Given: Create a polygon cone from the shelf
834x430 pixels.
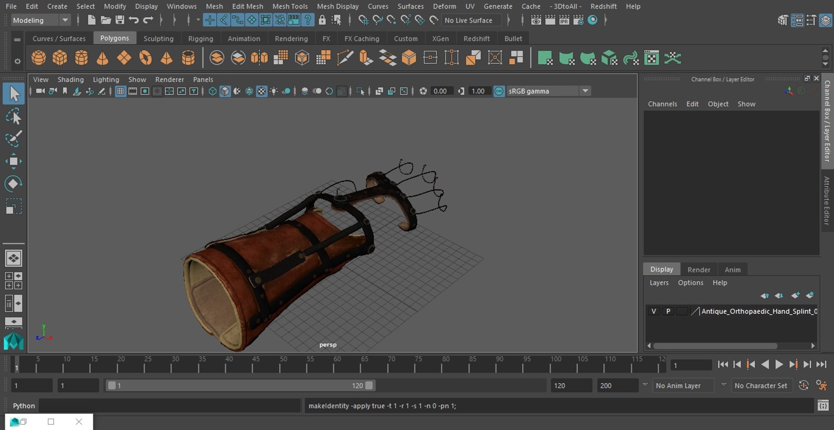Looking at the screenshot, I should [x=103, y=58].
